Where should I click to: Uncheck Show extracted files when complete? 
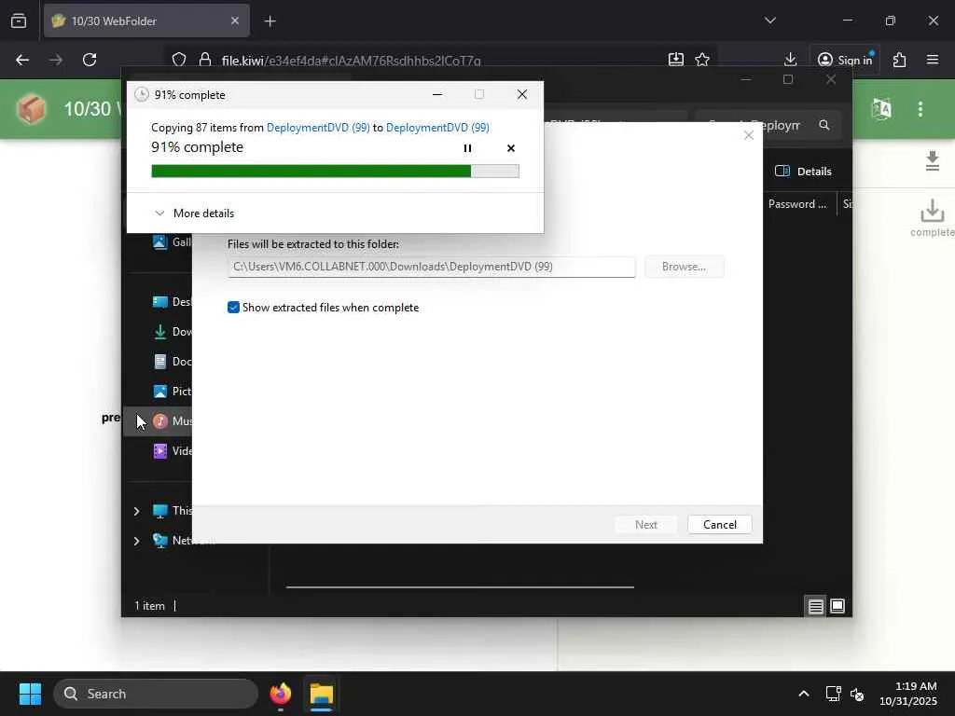click(233, 308)
